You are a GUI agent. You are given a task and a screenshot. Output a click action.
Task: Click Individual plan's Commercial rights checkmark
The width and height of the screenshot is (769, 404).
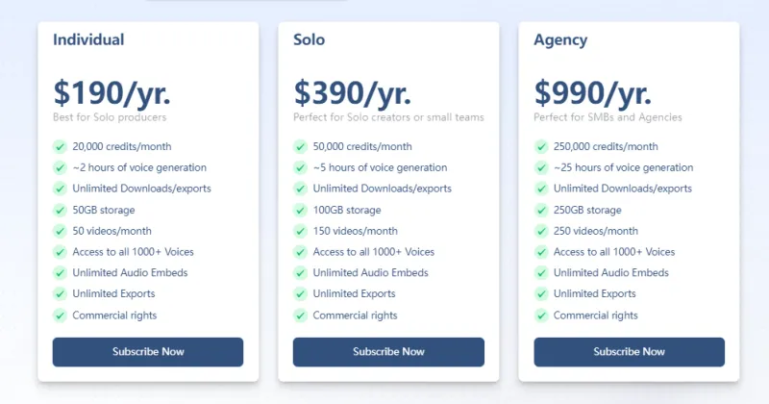click(x=60, y=316)
